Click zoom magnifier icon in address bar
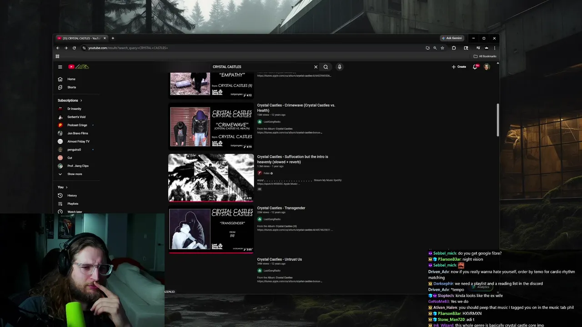582x327 pixels. tap(435, 48)
